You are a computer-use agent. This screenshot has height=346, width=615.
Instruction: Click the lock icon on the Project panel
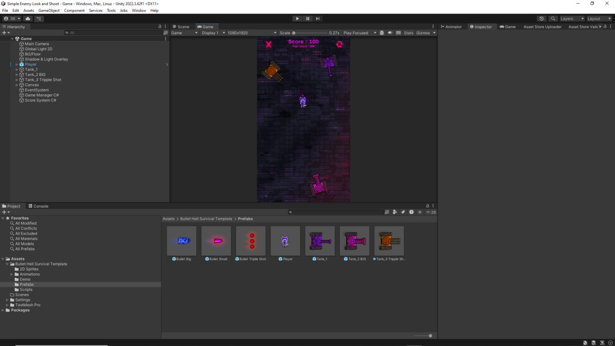tap(427, 206)
